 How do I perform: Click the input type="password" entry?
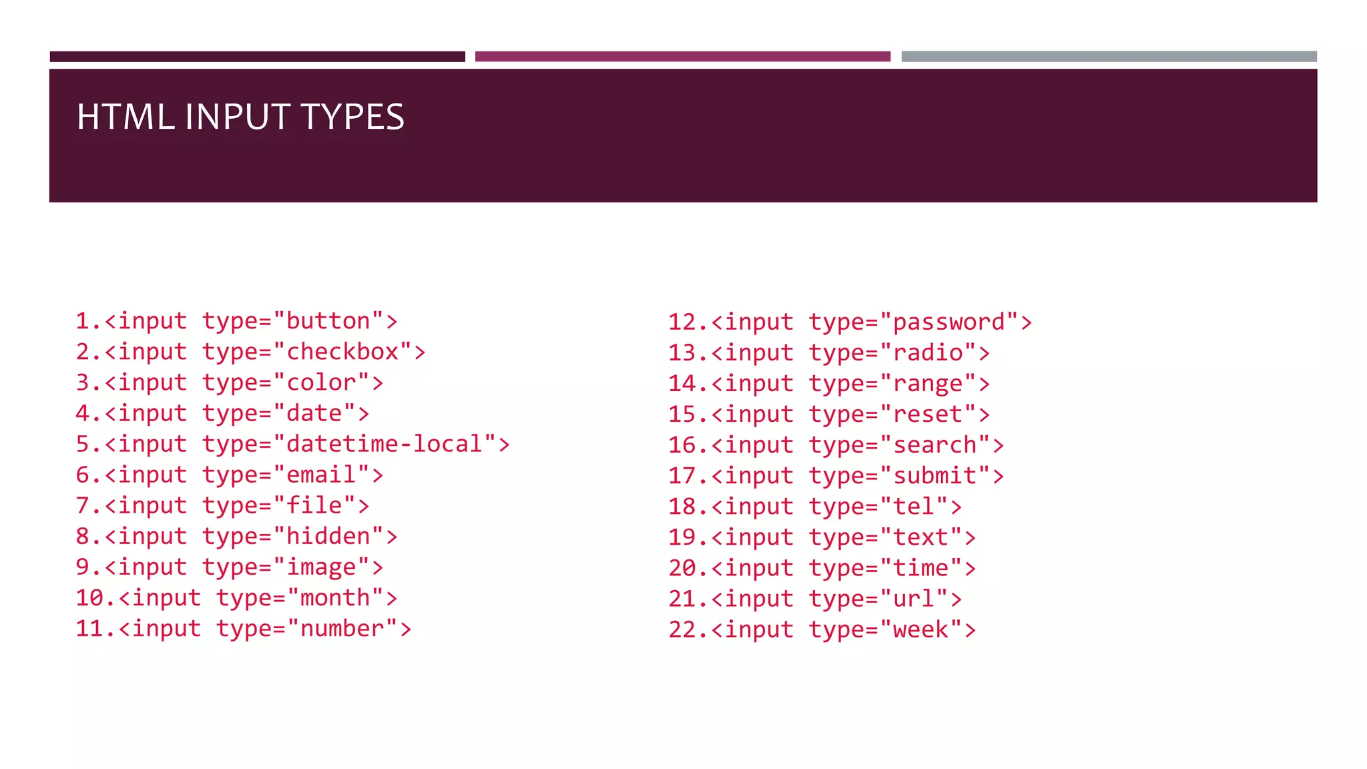pyautogui.click(x=850, y=322)
